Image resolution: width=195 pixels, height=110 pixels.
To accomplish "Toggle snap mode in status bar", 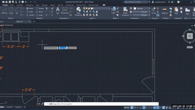I will click(x=135, y=108).
